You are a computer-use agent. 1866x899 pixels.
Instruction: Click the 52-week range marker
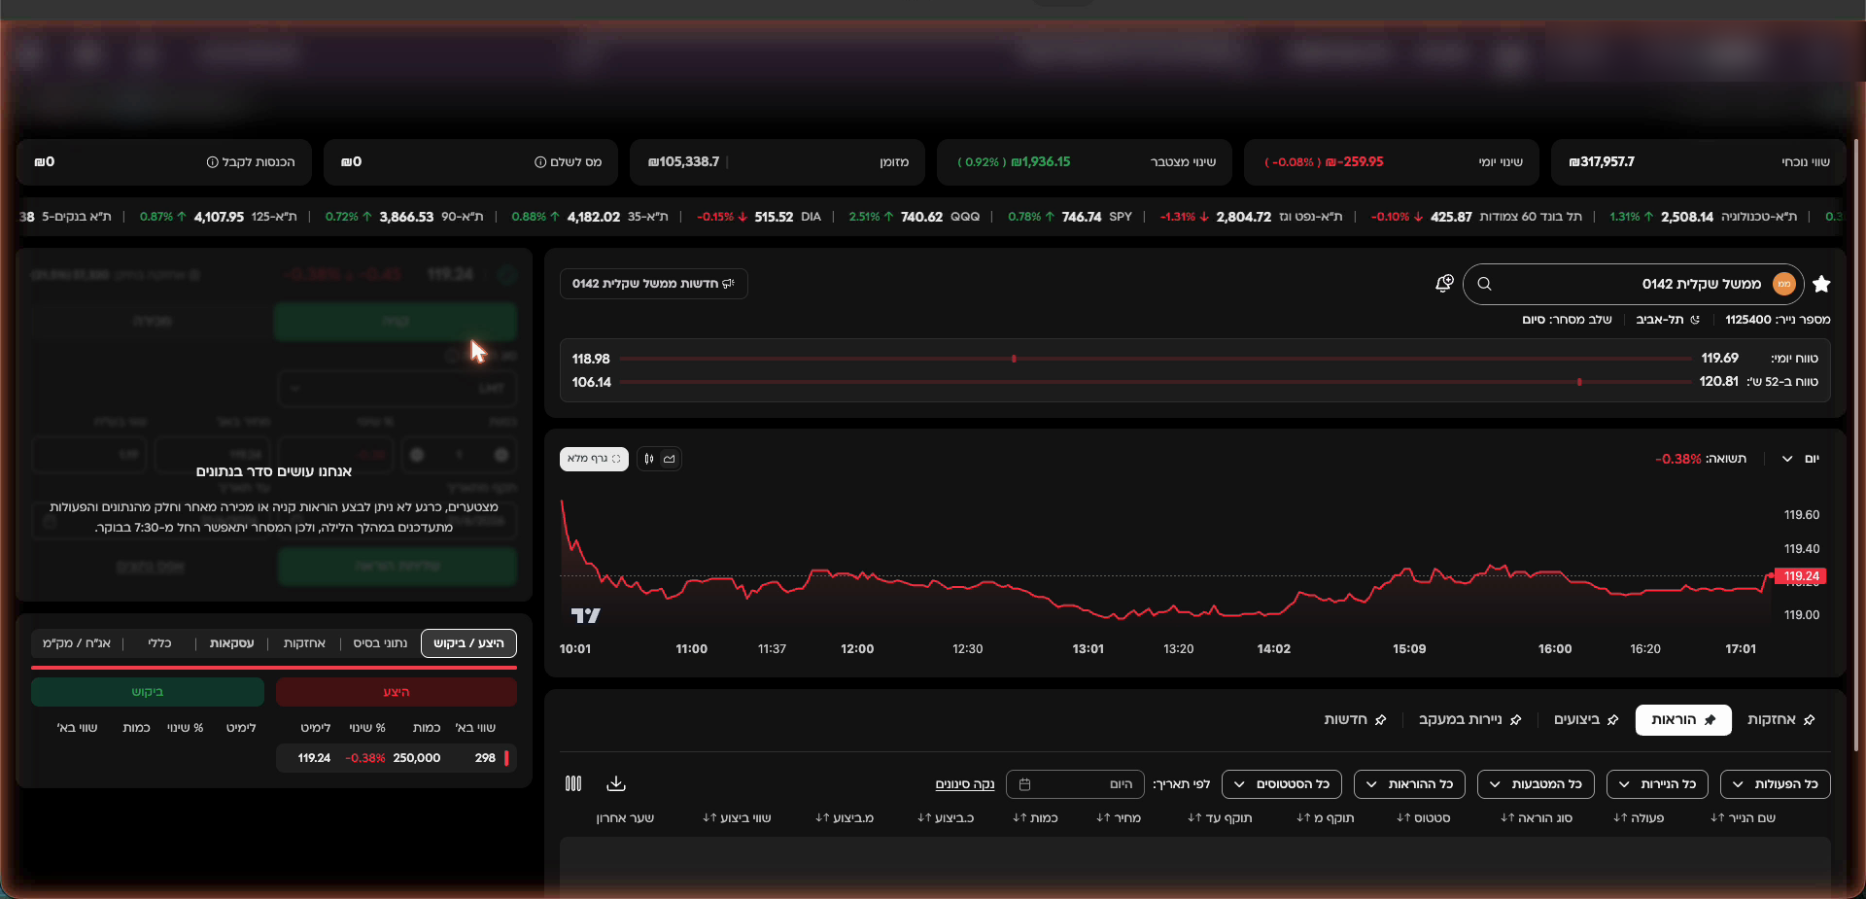pos(1579,382)
